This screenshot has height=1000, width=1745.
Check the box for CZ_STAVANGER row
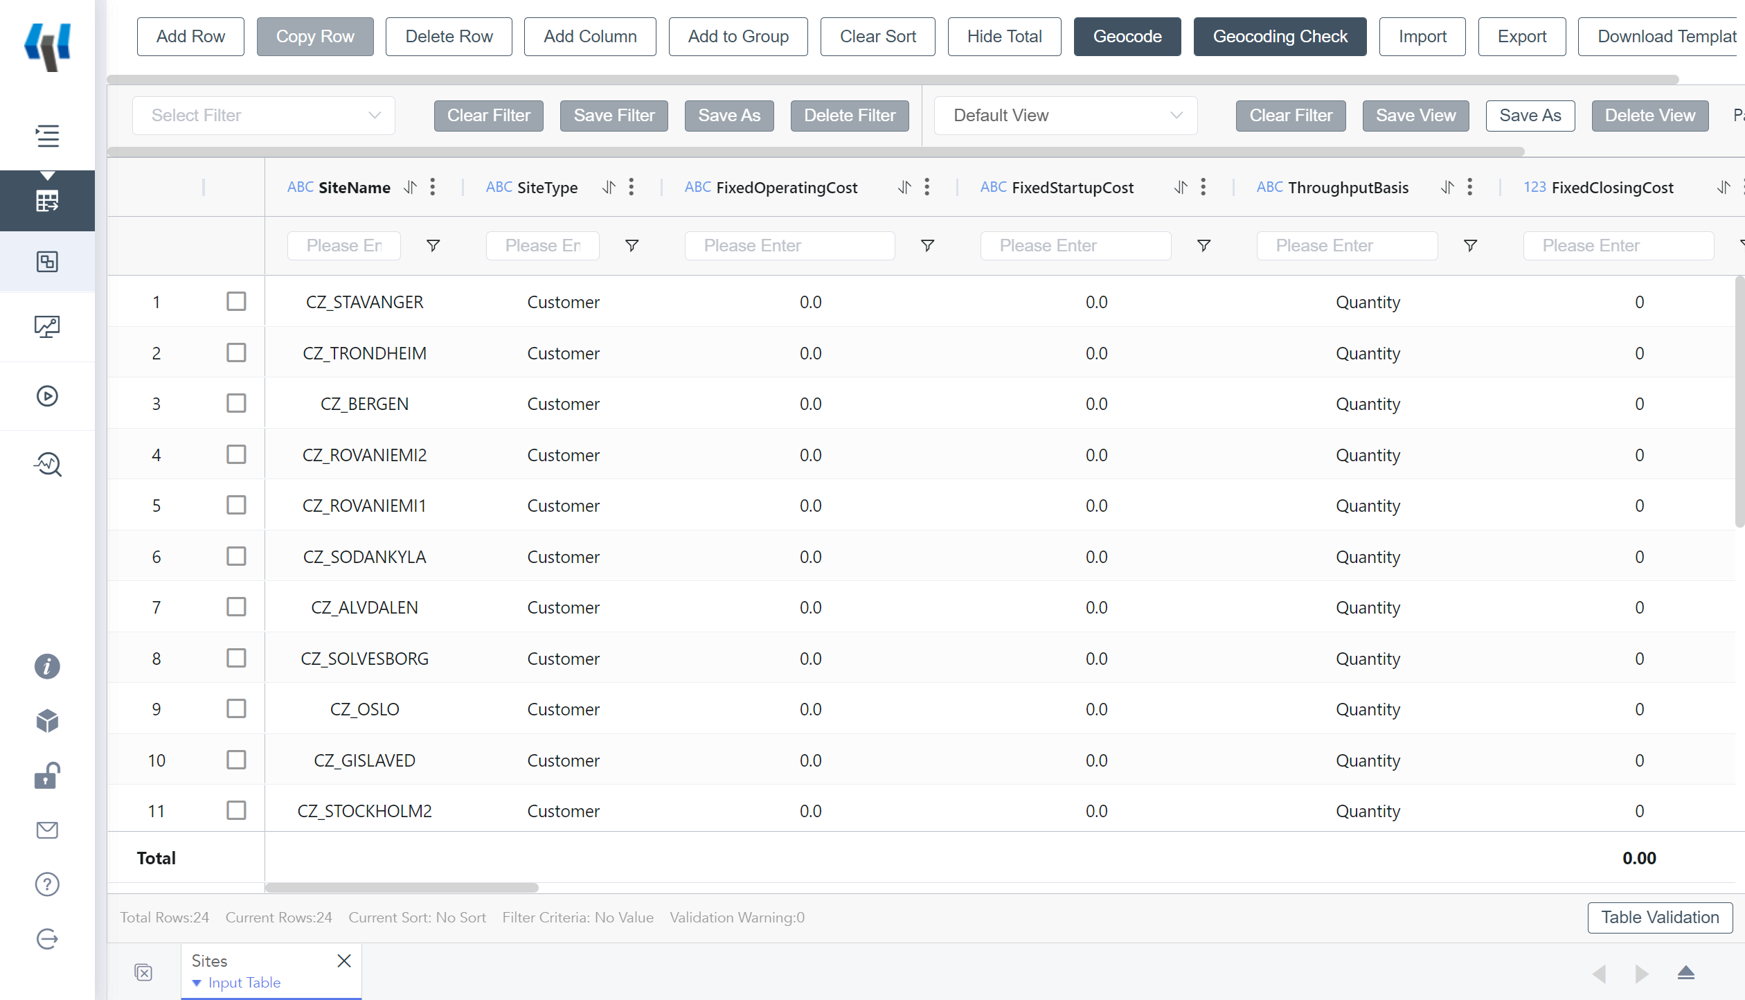point(236,301)
